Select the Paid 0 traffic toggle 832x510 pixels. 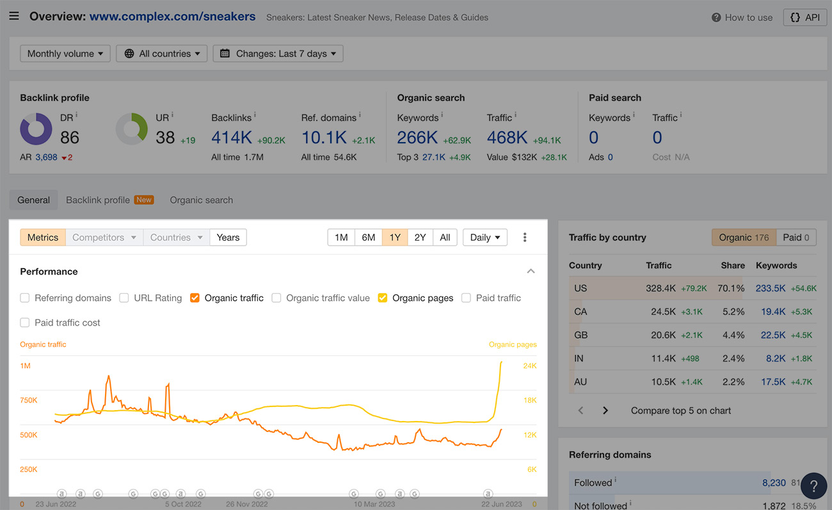coord(796,237)
